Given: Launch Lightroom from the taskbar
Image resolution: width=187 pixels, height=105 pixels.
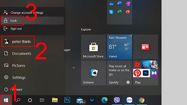Looking at the screenshot, I should 92,100.
